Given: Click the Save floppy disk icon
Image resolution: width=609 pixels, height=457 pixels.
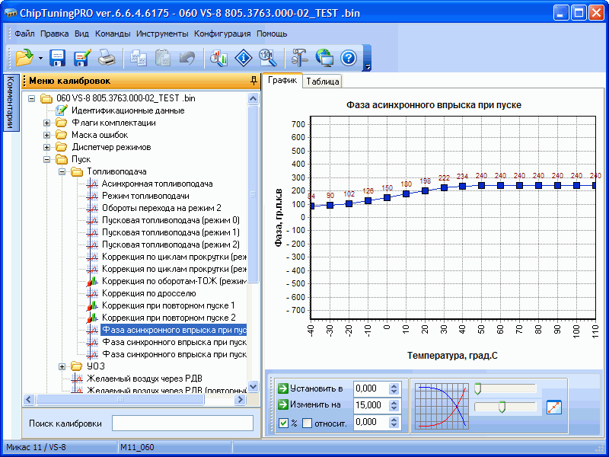Looking at the screenshot, I should point(58,58).
